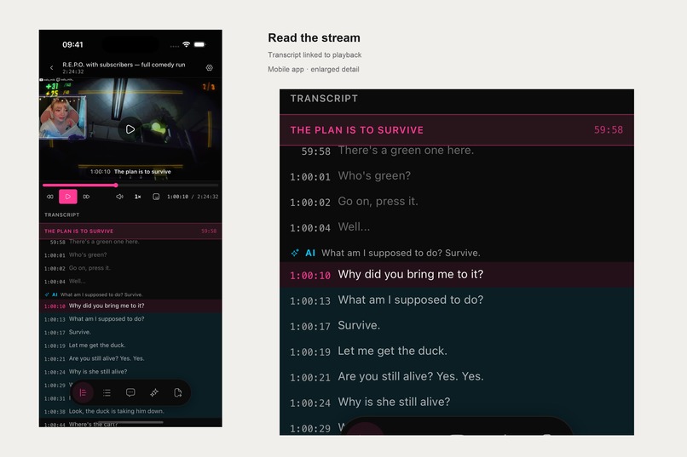
Task: Select highlighted phone row 'Why did you bring me to it?'
Action: (x=130, y=306)
